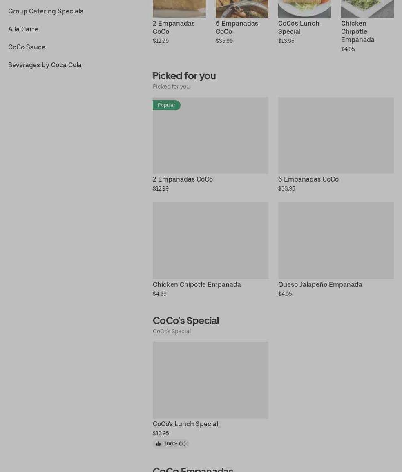Open 2 Empanadas CoCo title in Picked for you

click(183, 179)
